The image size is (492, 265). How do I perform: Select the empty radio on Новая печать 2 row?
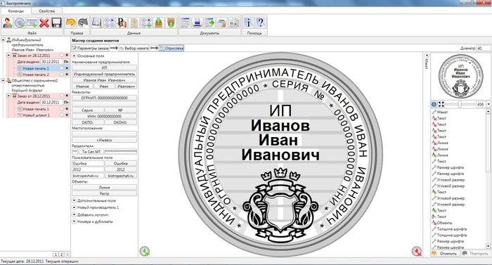(x=62, y=75)
